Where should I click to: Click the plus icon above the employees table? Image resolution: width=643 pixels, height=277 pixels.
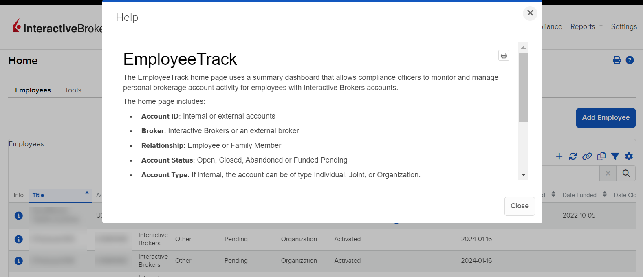click(559, 156)
